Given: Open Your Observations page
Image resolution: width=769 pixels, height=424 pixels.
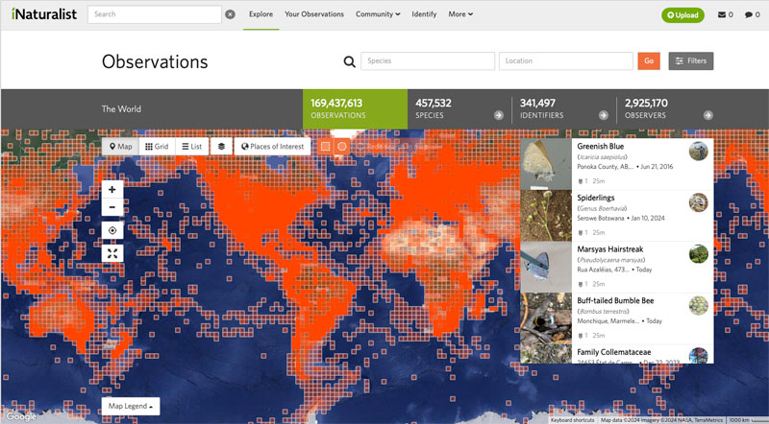Looking at the screenshot, I should (x=314, y=14).
